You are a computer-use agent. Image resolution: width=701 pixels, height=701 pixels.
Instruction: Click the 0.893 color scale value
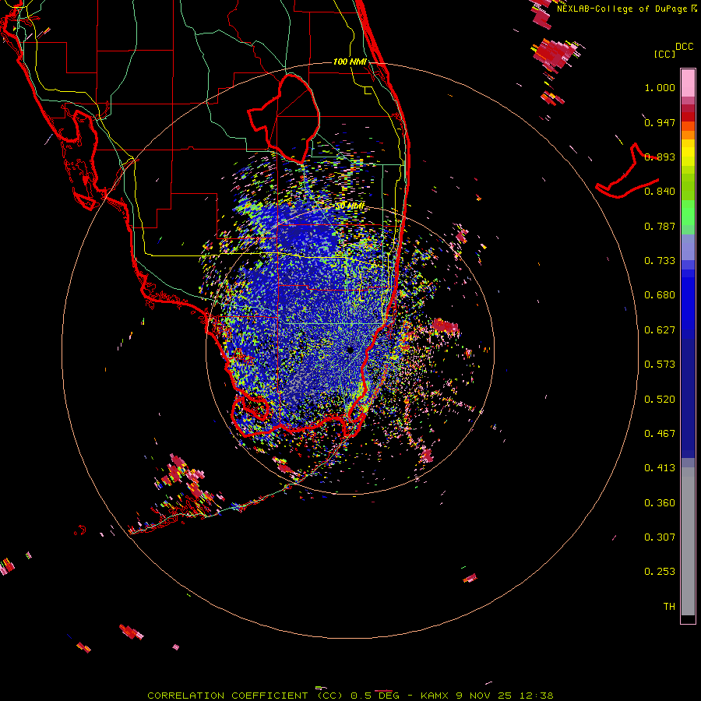[x=660, y=157]
